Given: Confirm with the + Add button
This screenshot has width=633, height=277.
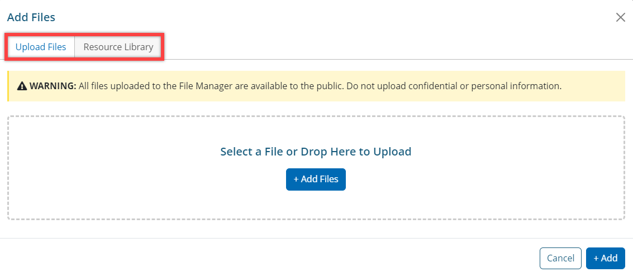Looking at the screenshot, I should click(x=606, y=258).
